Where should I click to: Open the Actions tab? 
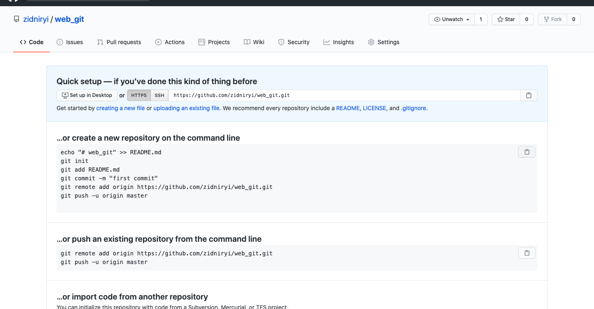pos(170,42)
